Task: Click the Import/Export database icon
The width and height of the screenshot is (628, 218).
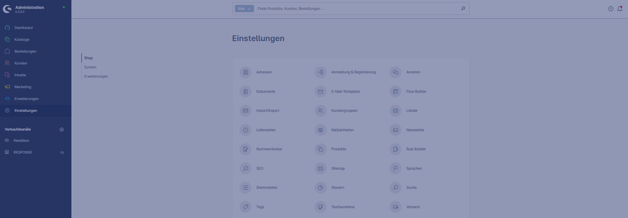Action: [245, 111]
